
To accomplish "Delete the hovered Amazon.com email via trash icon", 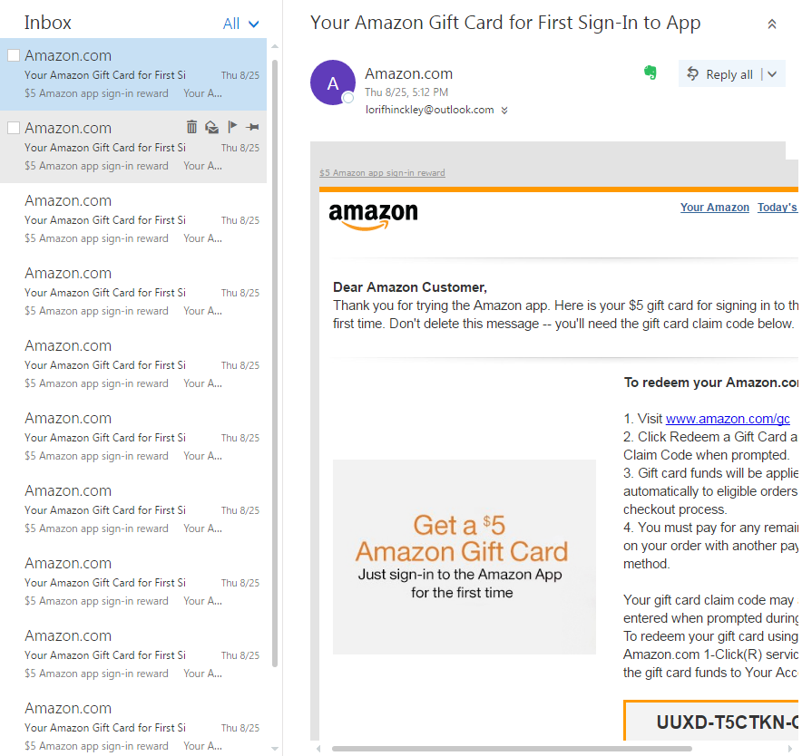I will (x=191, y=128).
